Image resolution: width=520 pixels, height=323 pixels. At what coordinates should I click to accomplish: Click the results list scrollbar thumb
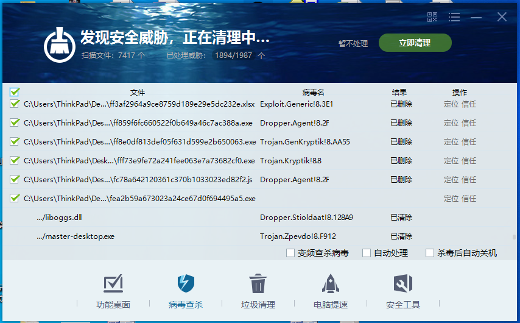514,237
